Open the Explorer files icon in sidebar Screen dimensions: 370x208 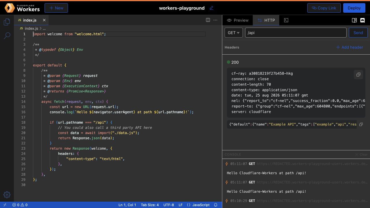[x=7, y=22]
